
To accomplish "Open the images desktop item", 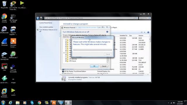I will click(13, 81).
